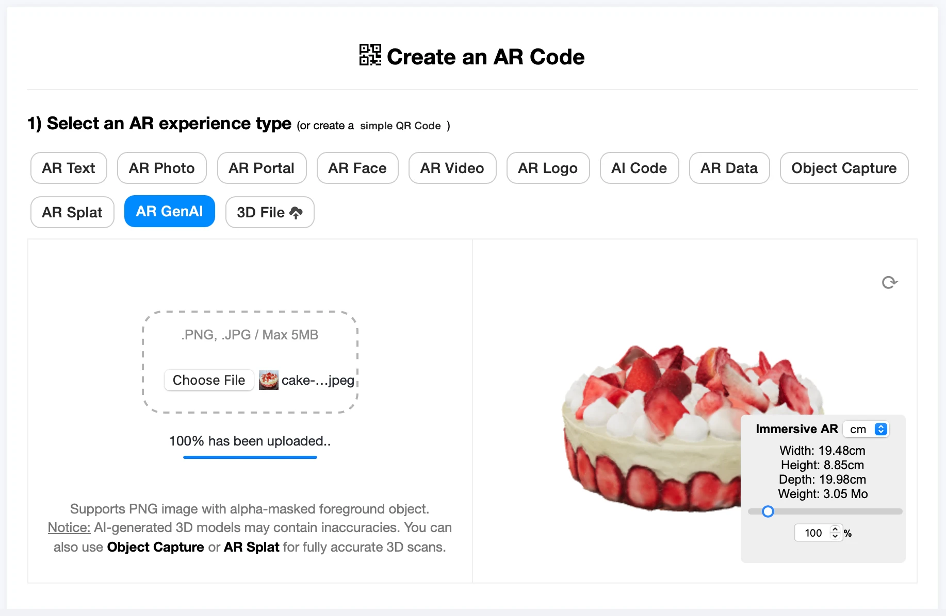Decrease scale percentage with stepper down arrow
This screenshot has height=616, width=946.
(x=835, y=536)
